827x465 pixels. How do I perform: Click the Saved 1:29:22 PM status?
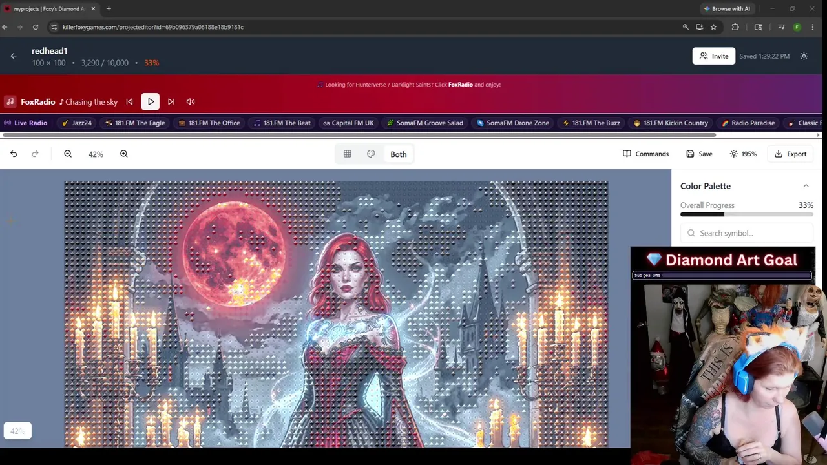click(x=764, y=56)
